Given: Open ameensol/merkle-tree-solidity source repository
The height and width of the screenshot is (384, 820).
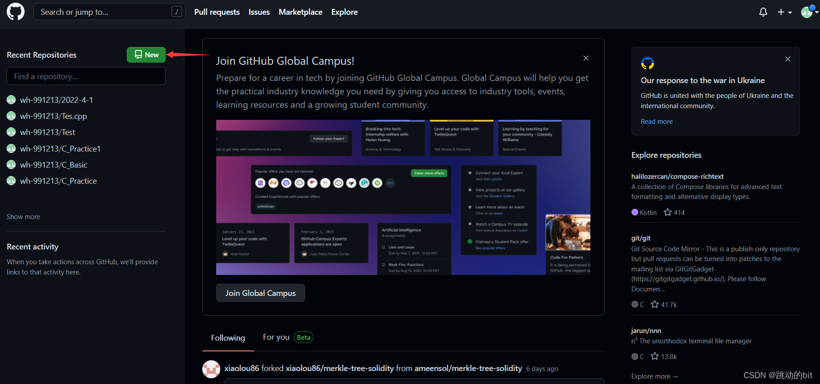Looking at the screenshot, I should click(x=469, y=368).
